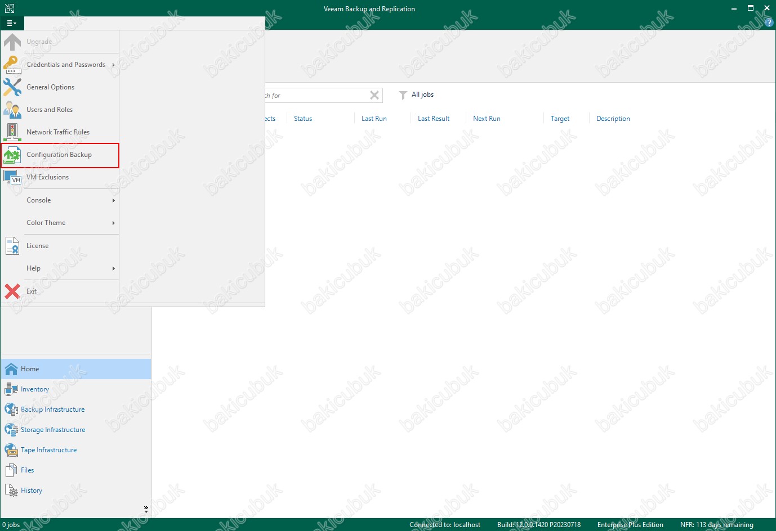
Task: Expand the Console submenu arrow
Action: (x=113, y=200)
